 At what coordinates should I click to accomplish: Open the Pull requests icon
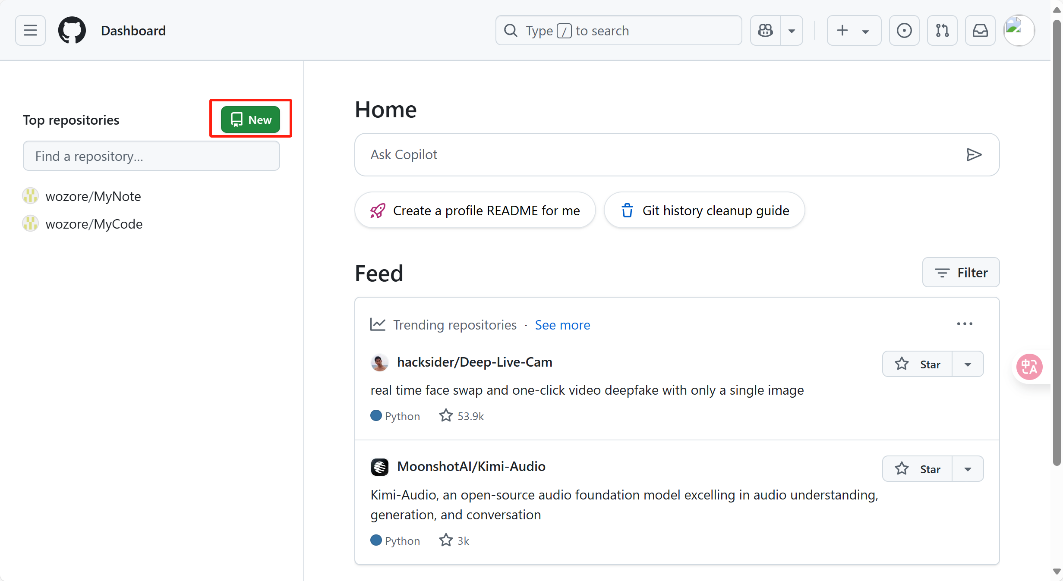942,31
